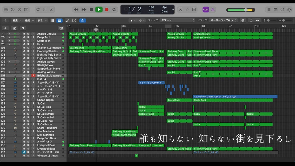This screenshot has width=295, height=166.
Task: Open the List Editors icon
Action: pos(269,10)
